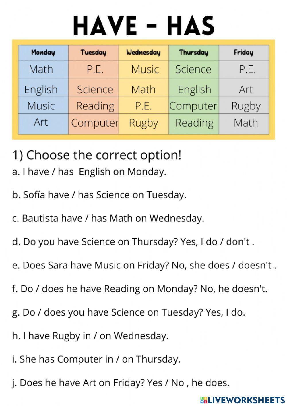The image size is (287, 406).
Task: Click the Music cell in Wednesday column
Action: [x=145, y=69]
